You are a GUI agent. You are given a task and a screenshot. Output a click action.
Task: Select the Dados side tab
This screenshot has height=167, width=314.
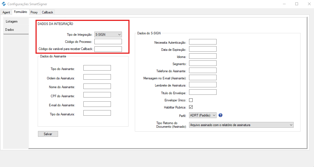[x=10, y=30]
